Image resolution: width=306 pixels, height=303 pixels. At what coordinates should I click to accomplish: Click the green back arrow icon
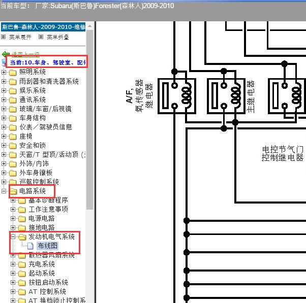[x=6, y=54]
